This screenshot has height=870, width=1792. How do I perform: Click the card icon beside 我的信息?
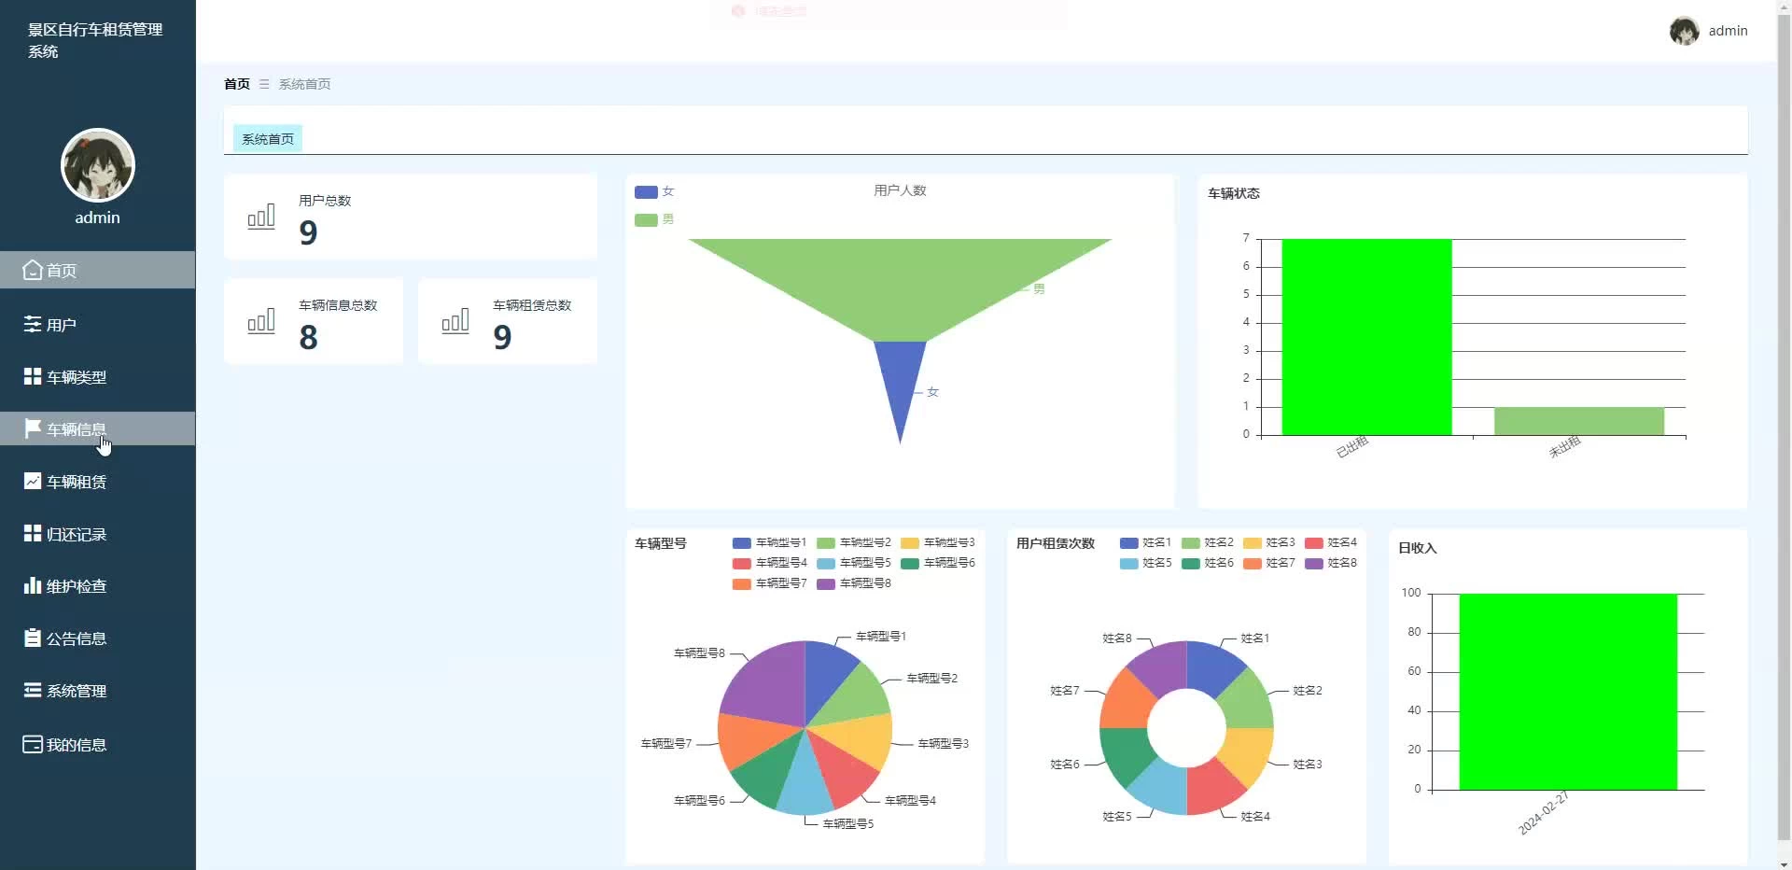tap(33, 744)
